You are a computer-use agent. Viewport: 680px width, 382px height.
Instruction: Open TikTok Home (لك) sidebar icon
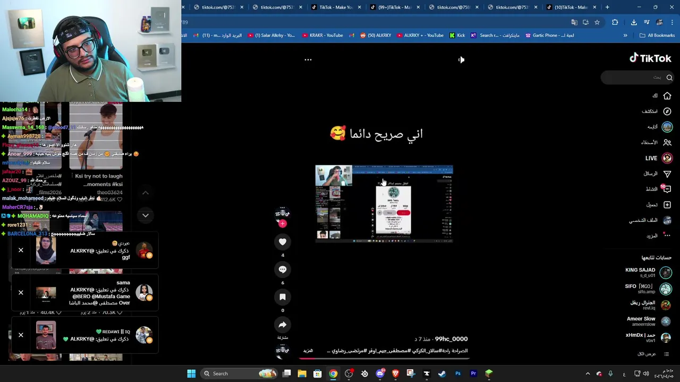[667, 95]
